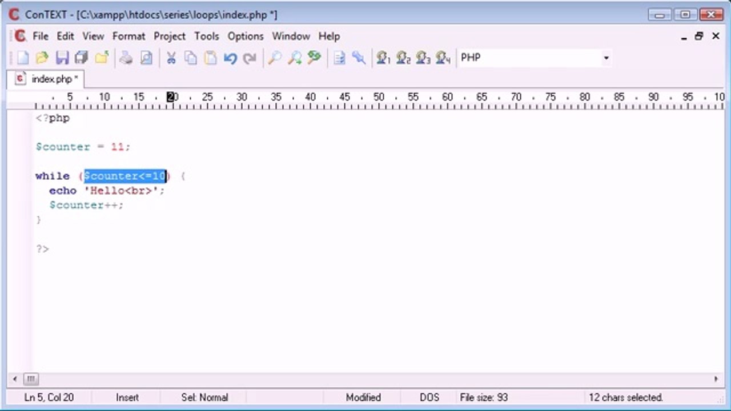Open the Edit menu

tap(65, 36)
